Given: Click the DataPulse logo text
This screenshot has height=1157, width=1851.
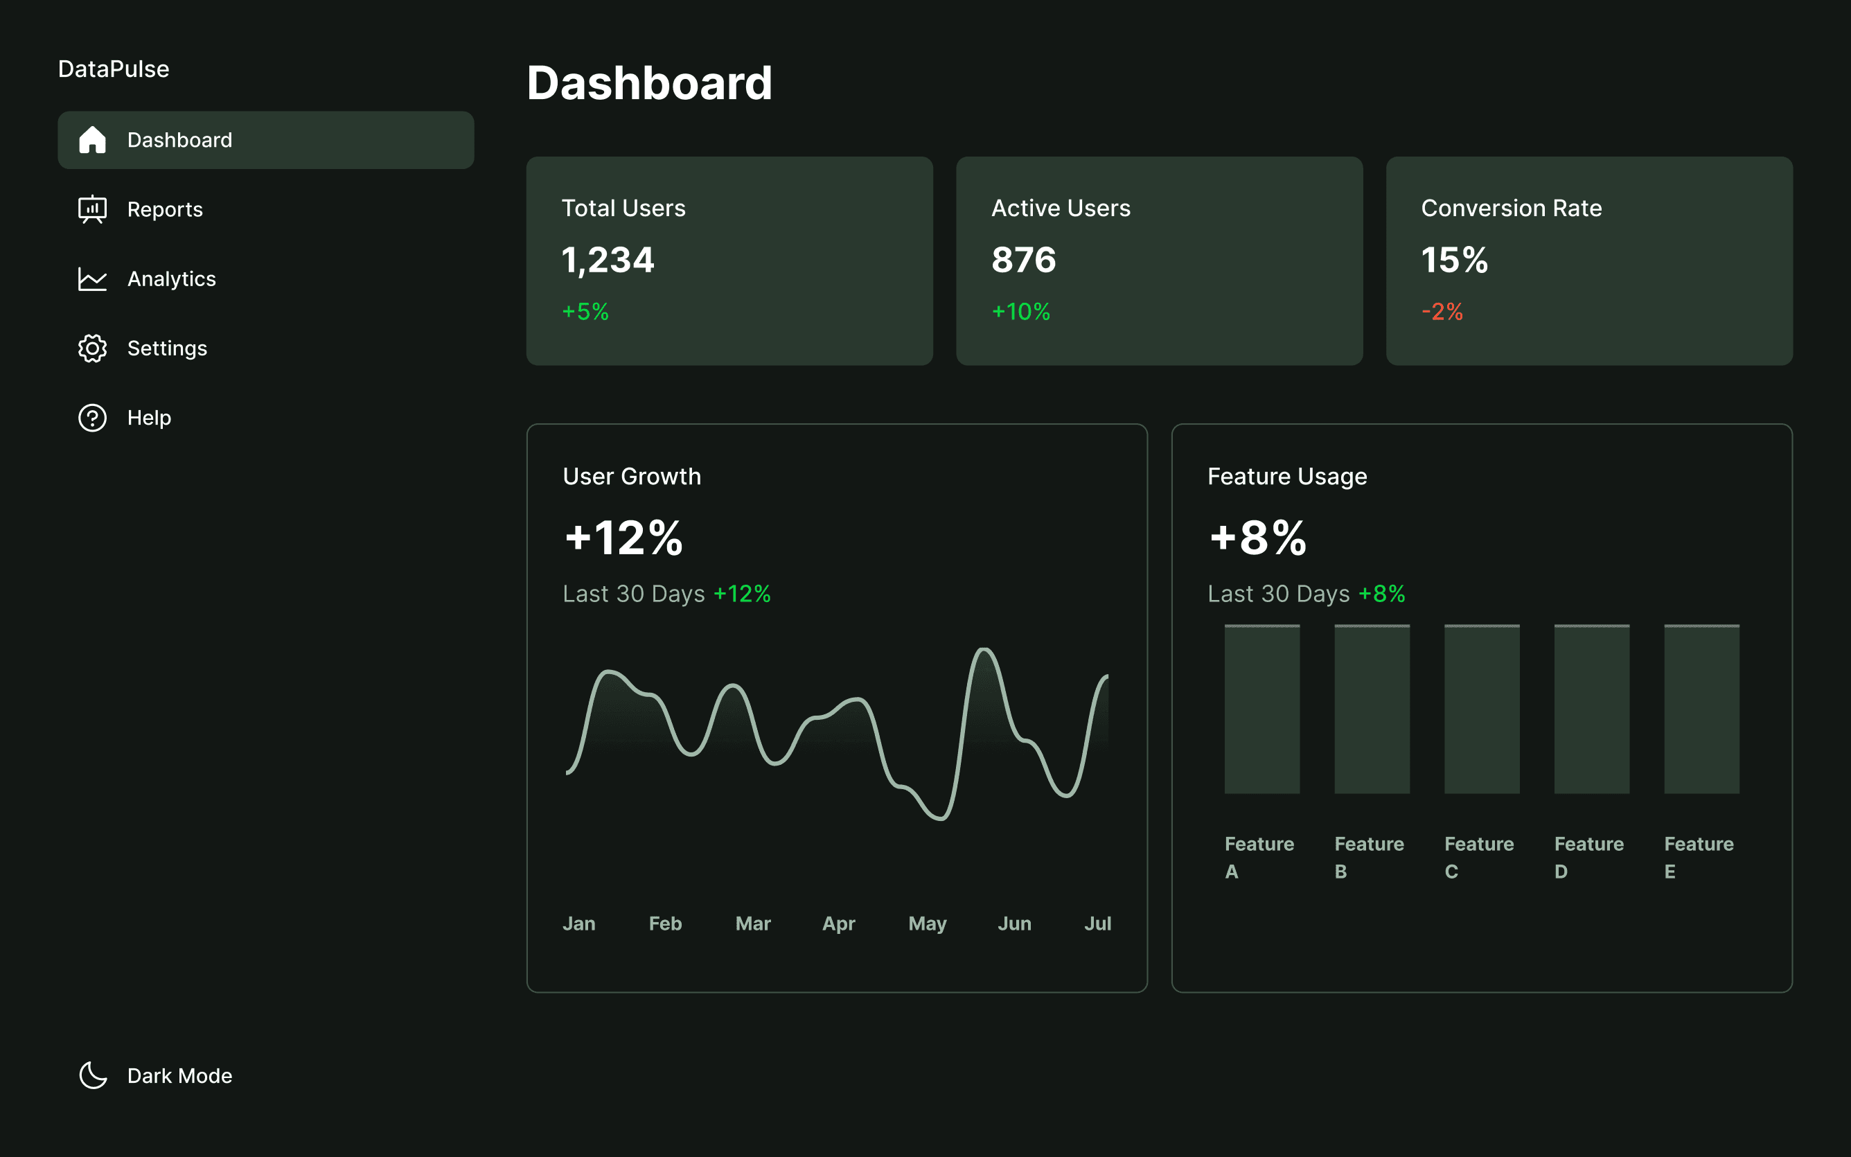Looking at the screenshot, I should point(114,69).
